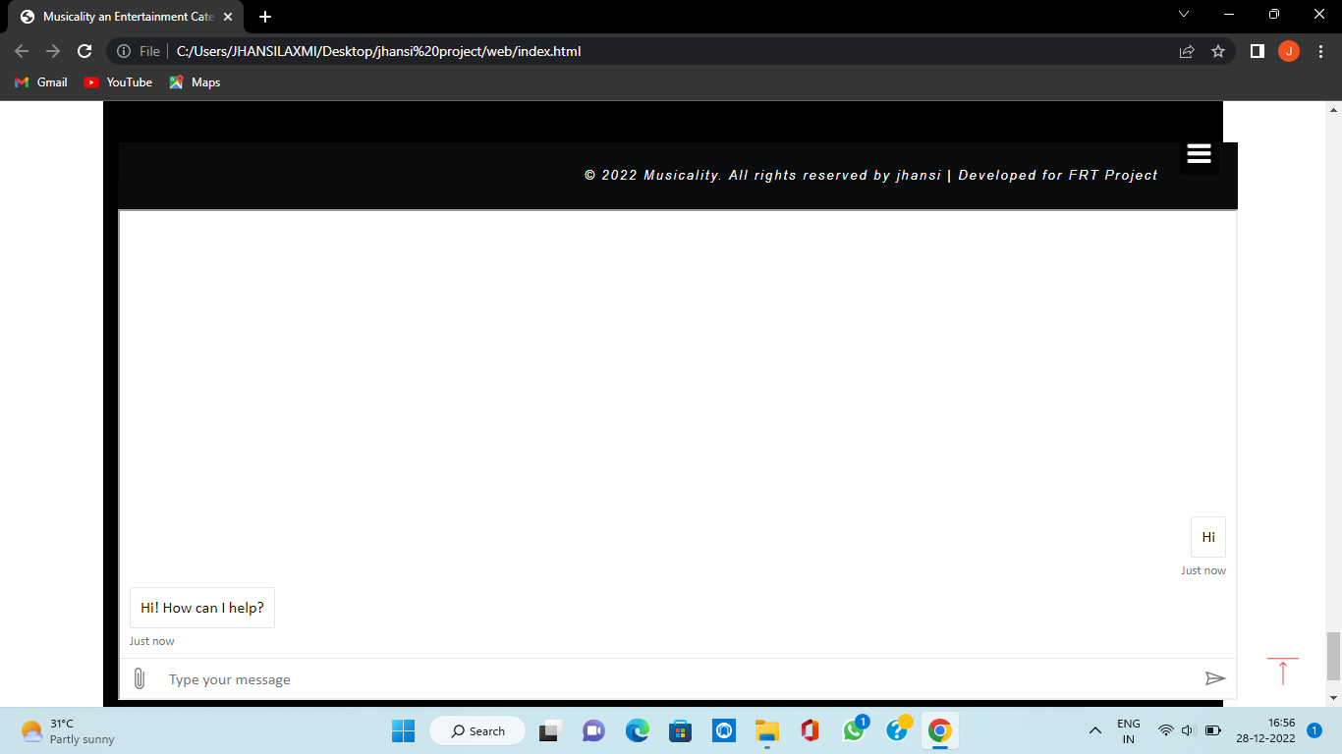Open the share icon in the address bar
This screenshot has height=754, width=1342.
(x=1186, y=51)
